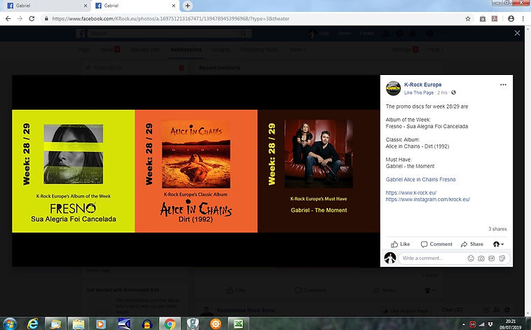
Task: Open the Windows Start menu
Action: (x=10, y=324)
